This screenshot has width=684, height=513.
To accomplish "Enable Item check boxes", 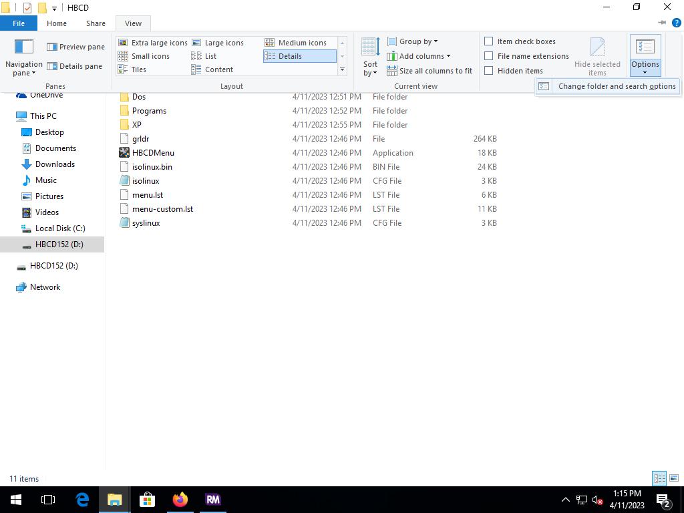I will (489, 41).
